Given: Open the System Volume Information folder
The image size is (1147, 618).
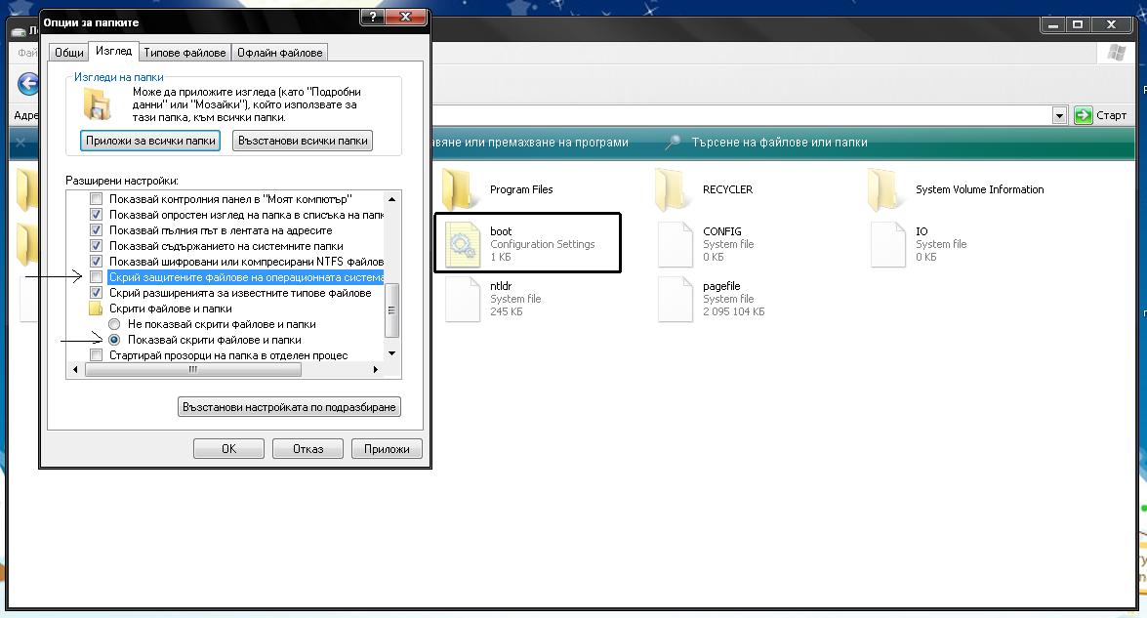Looking at the screenshot, I should point(885,188).
